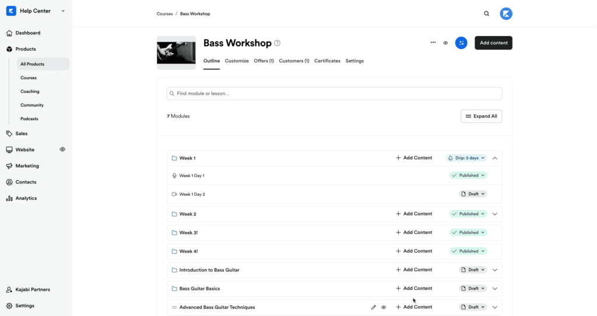Click the blue AI sparkle button

tap(461, 43)
